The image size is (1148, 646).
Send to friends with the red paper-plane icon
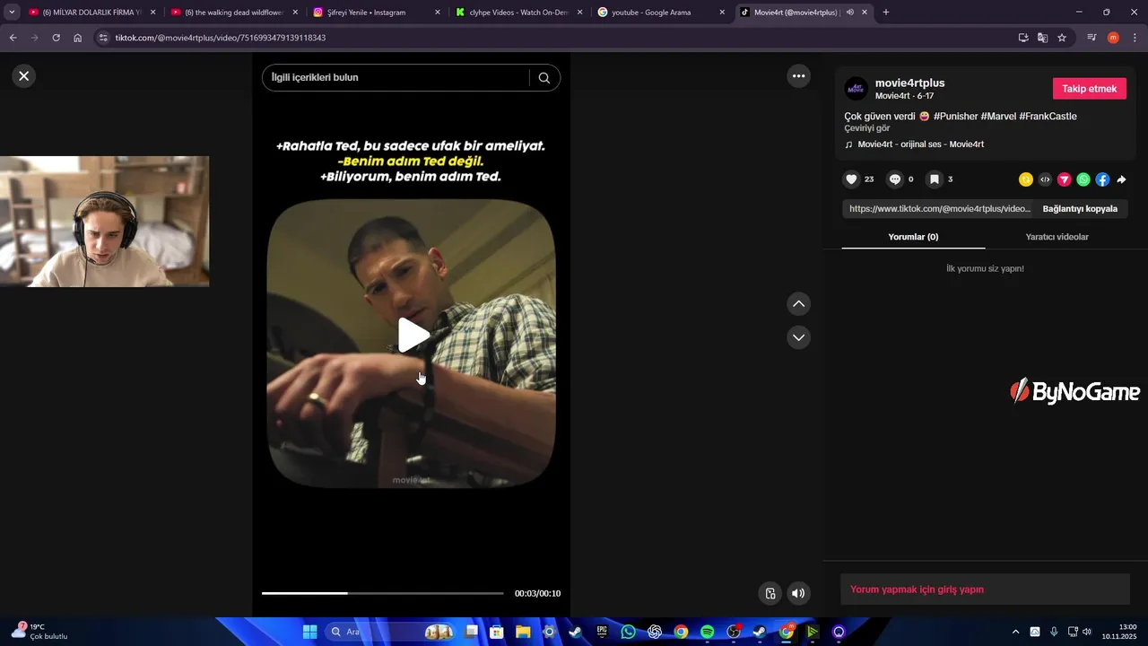point(1065,179)
